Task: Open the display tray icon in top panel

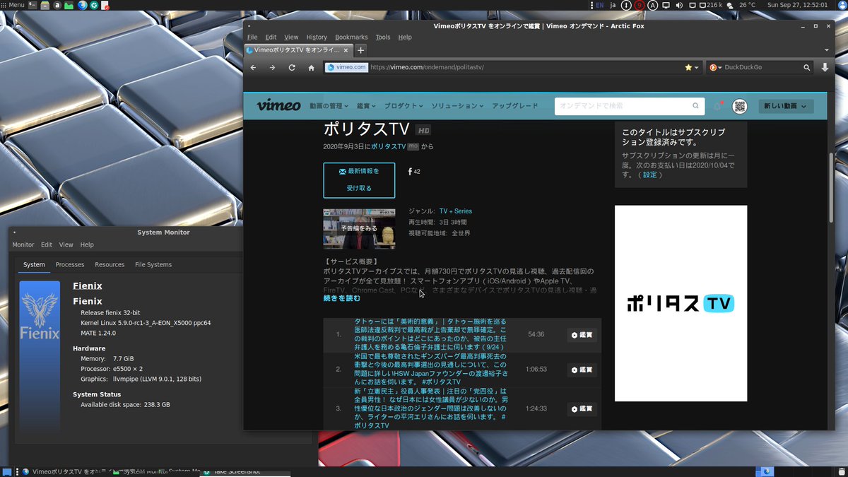Action: pyautogui.click(x=666, y=5)
